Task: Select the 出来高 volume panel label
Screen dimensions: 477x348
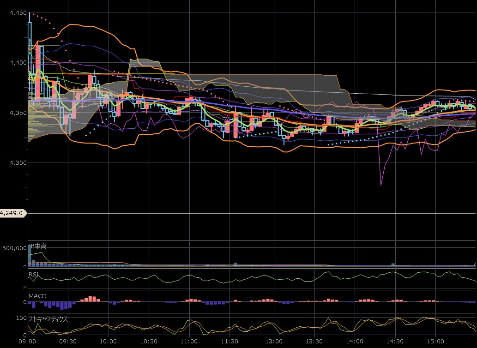Action: [38, 246]
